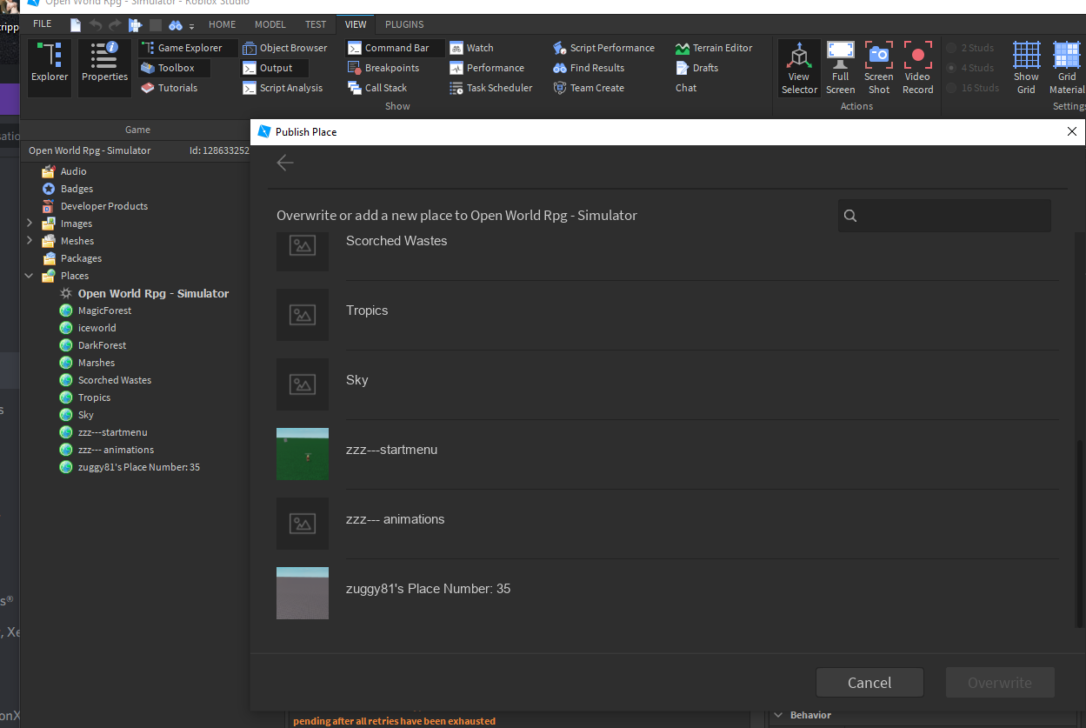Image resolution: width=1086 pixels, height=728 pixels.
Task: Click the Publish Place search field
Action: pyautogui.click(x=944, y=216)
